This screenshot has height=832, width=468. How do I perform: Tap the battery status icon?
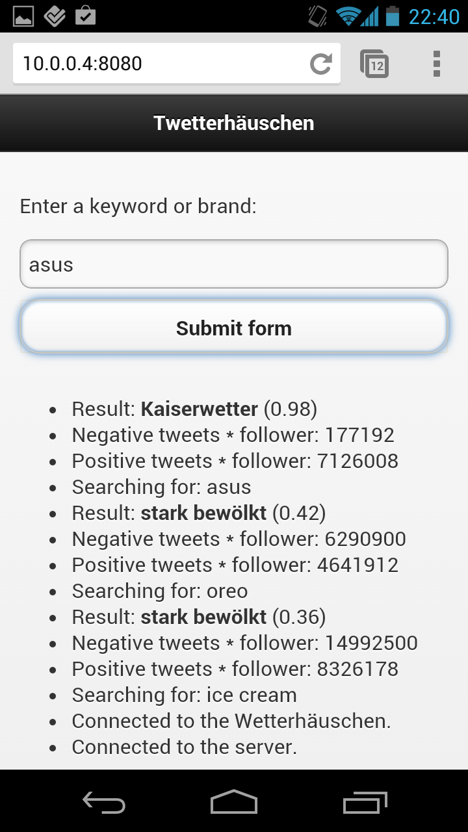[392, 16]
